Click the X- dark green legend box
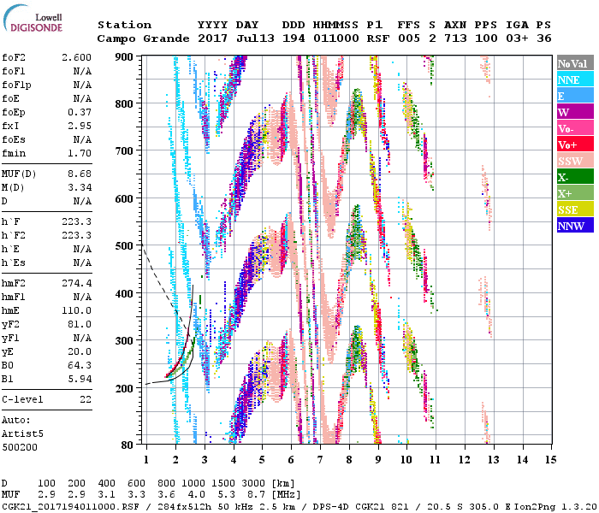This screenshot has width=599, height=513. (573, 177)
